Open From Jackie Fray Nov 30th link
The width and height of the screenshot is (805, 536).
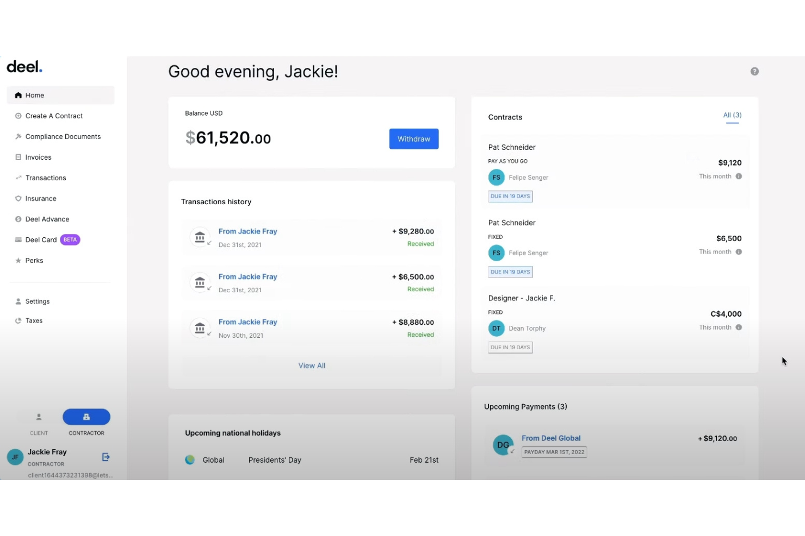pos(247,322)
